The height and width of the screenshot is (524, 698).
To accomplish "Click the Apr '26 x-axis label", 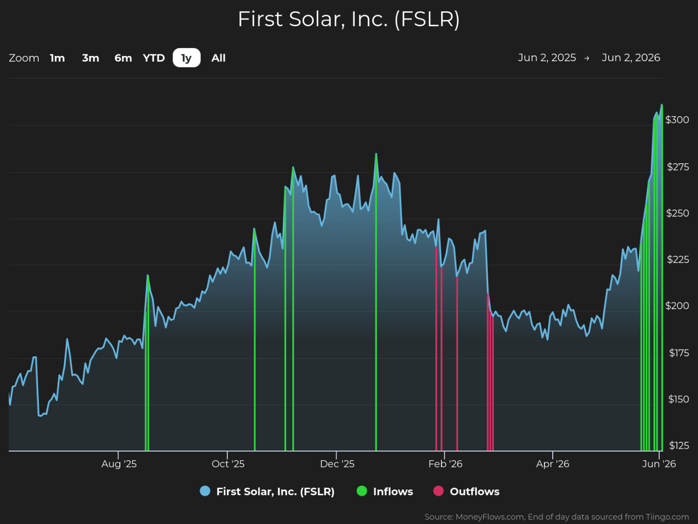I will (x=553, y=464).
